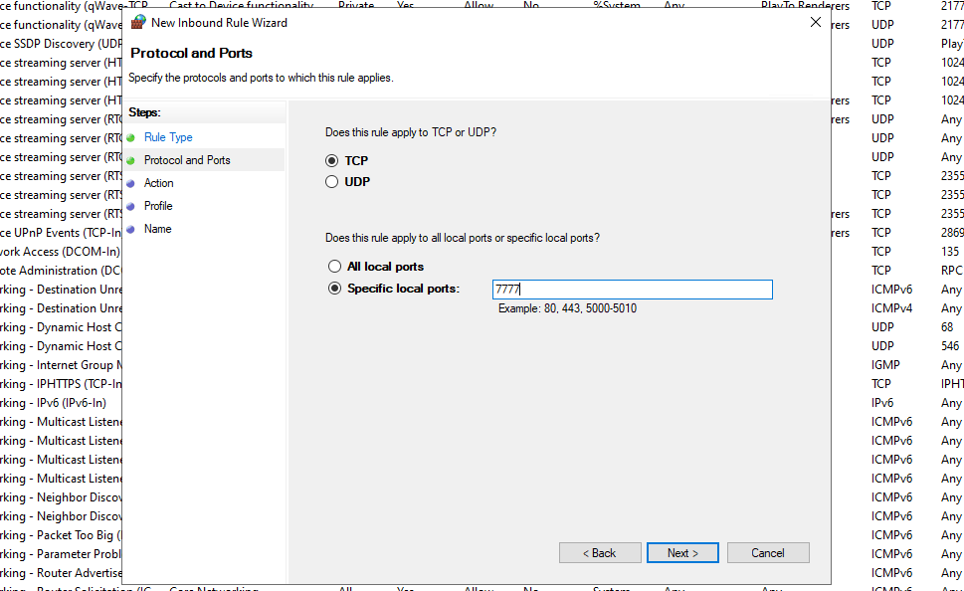
Task: Click RPC port cell in background list
Action: point(952,271)
